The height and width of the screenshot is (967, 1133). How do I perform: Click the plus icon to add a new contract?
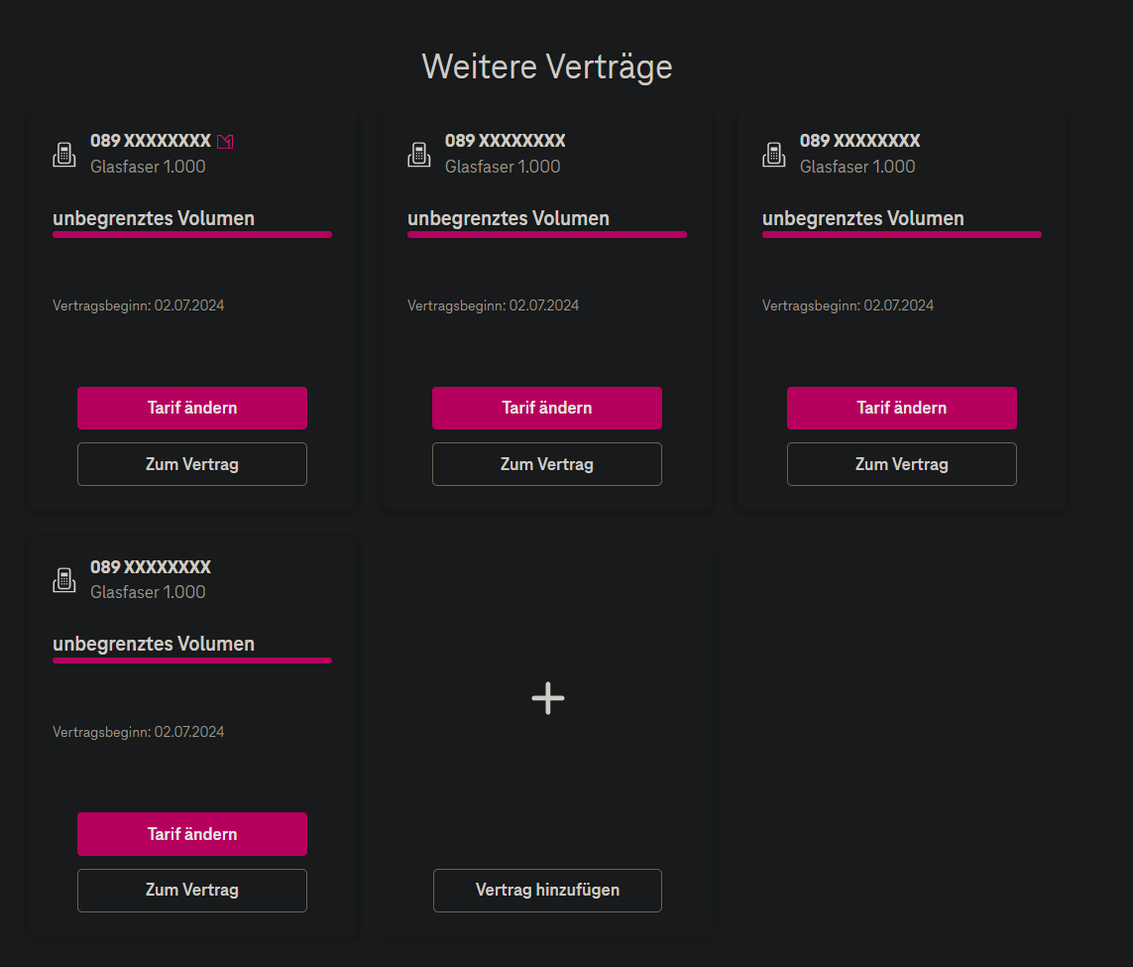click(x=546, y=698)
